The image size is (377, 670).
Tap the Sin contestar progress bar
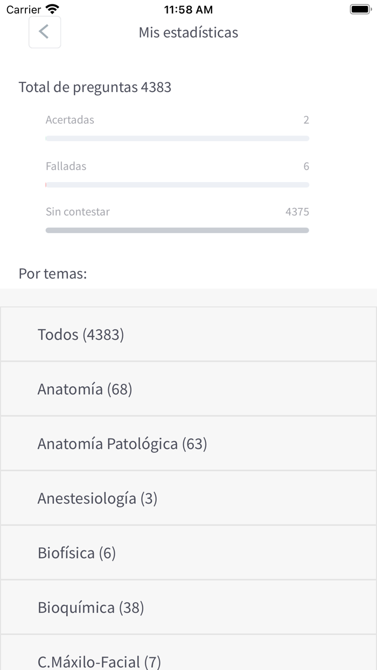coord(177,230)
